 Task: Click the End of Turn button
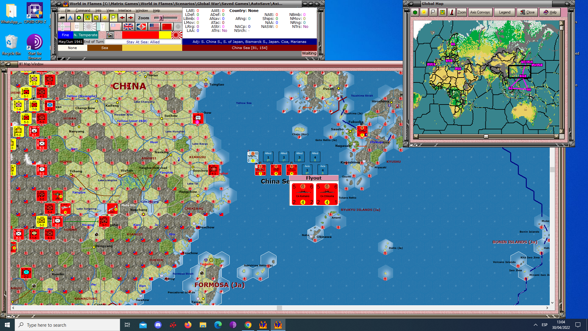click(x=94, y=42)
